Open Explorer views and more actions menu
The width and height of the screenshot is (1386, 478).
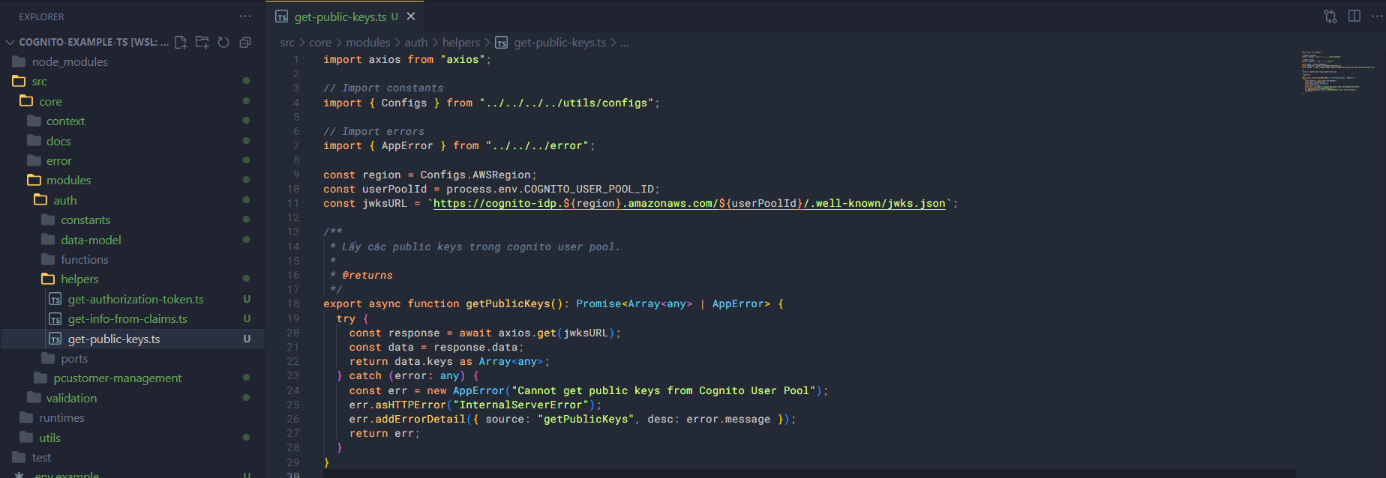[x=245, y=16]
